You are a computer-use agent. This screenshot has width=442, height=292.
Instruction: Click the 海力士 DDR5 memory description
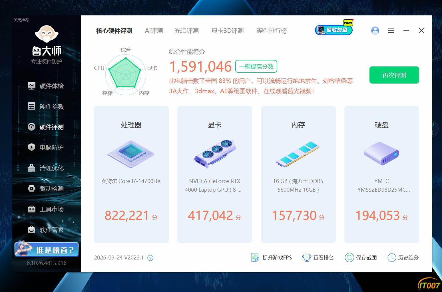coord(298,185)
